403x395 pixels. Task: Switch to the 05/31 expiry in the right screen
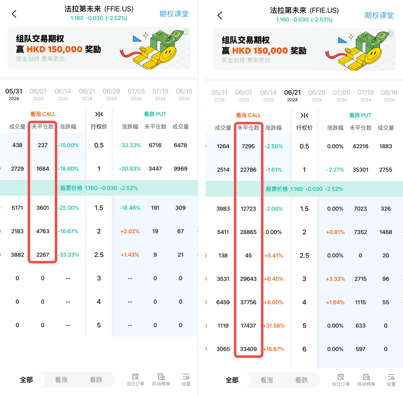click(x=219, y=96)
